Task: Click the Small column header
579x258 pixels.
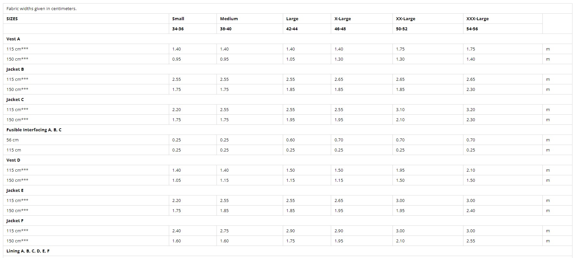Action: (x=178, y=19)
